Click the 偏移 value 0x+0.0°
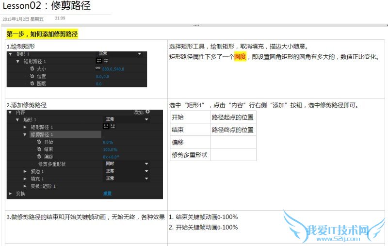Viewport: 388px width, 246px height. click(111, 157)
